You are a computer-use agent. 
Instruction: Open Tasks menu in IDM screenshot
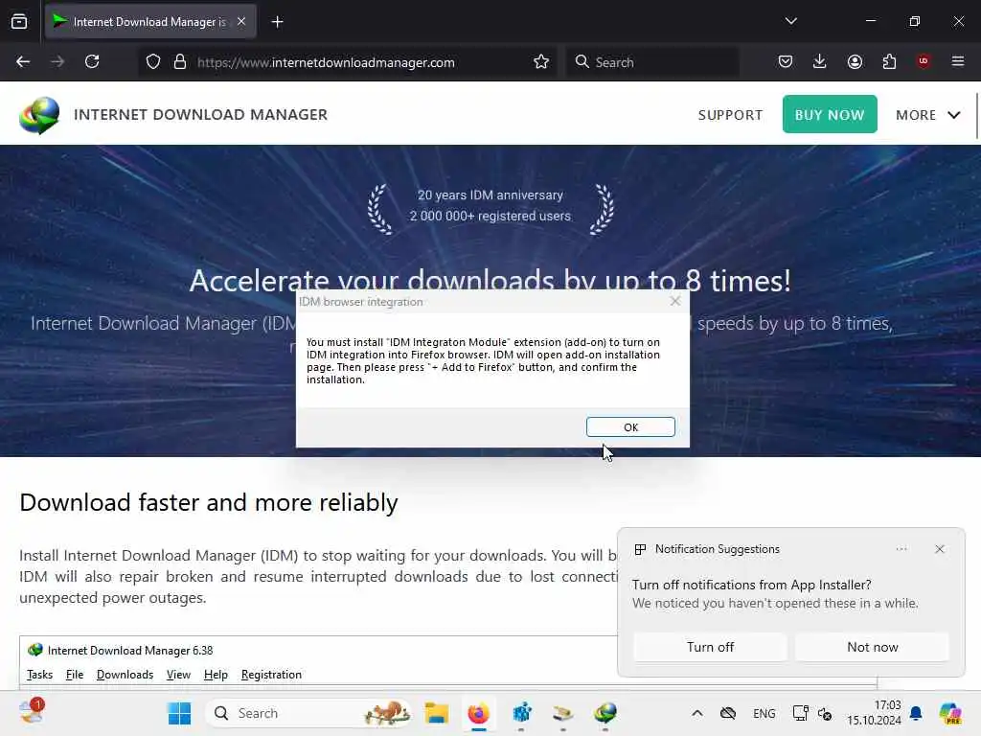click(39, 674)
